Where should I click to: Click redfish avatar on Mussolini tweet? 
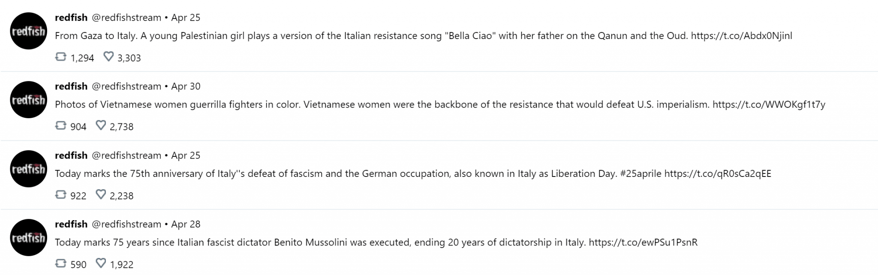tap(28, 238)
